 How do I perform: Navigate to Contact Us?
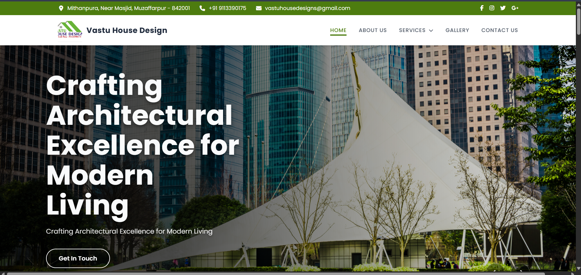(x=500, y=30)
